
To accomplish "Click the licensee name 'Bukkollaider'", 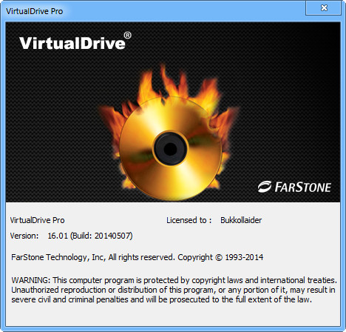I will 241,220.
